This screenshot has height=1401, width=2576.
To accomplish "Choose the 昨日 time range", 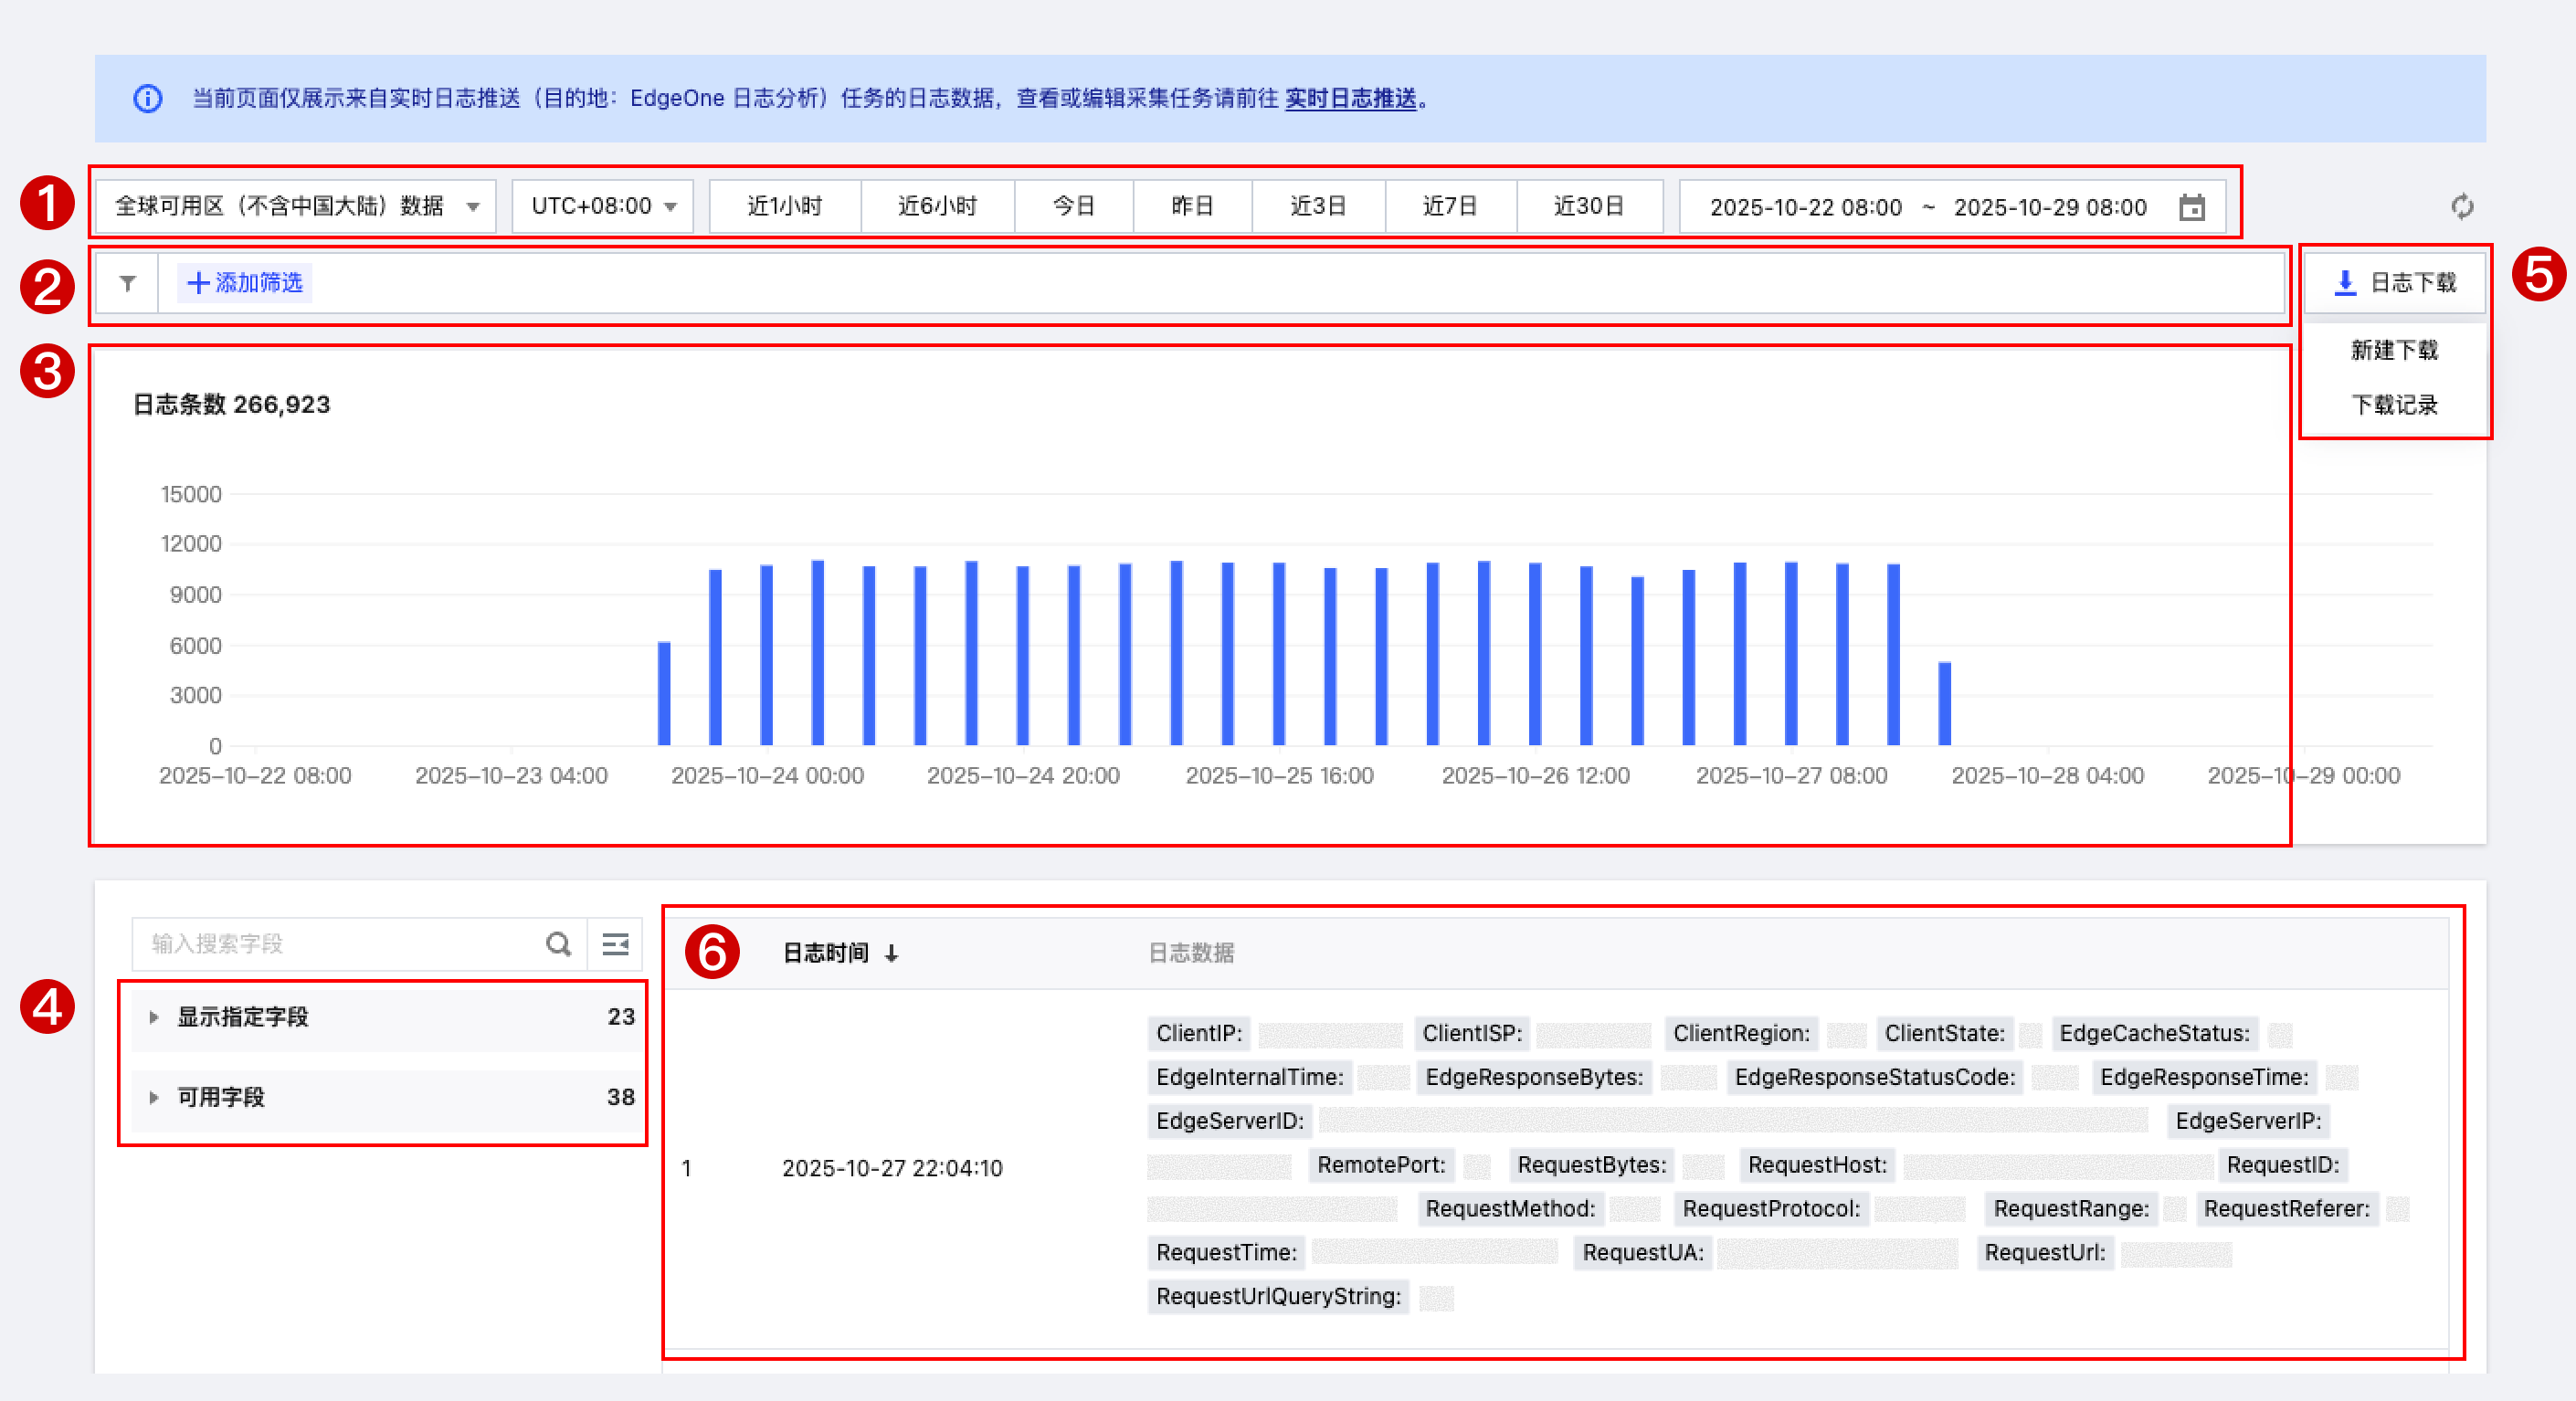I will 1191,206.
